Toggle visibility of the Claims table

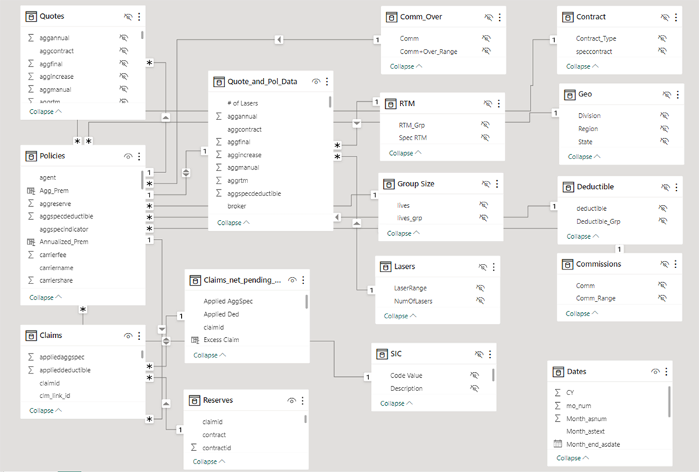click(128, 336)
